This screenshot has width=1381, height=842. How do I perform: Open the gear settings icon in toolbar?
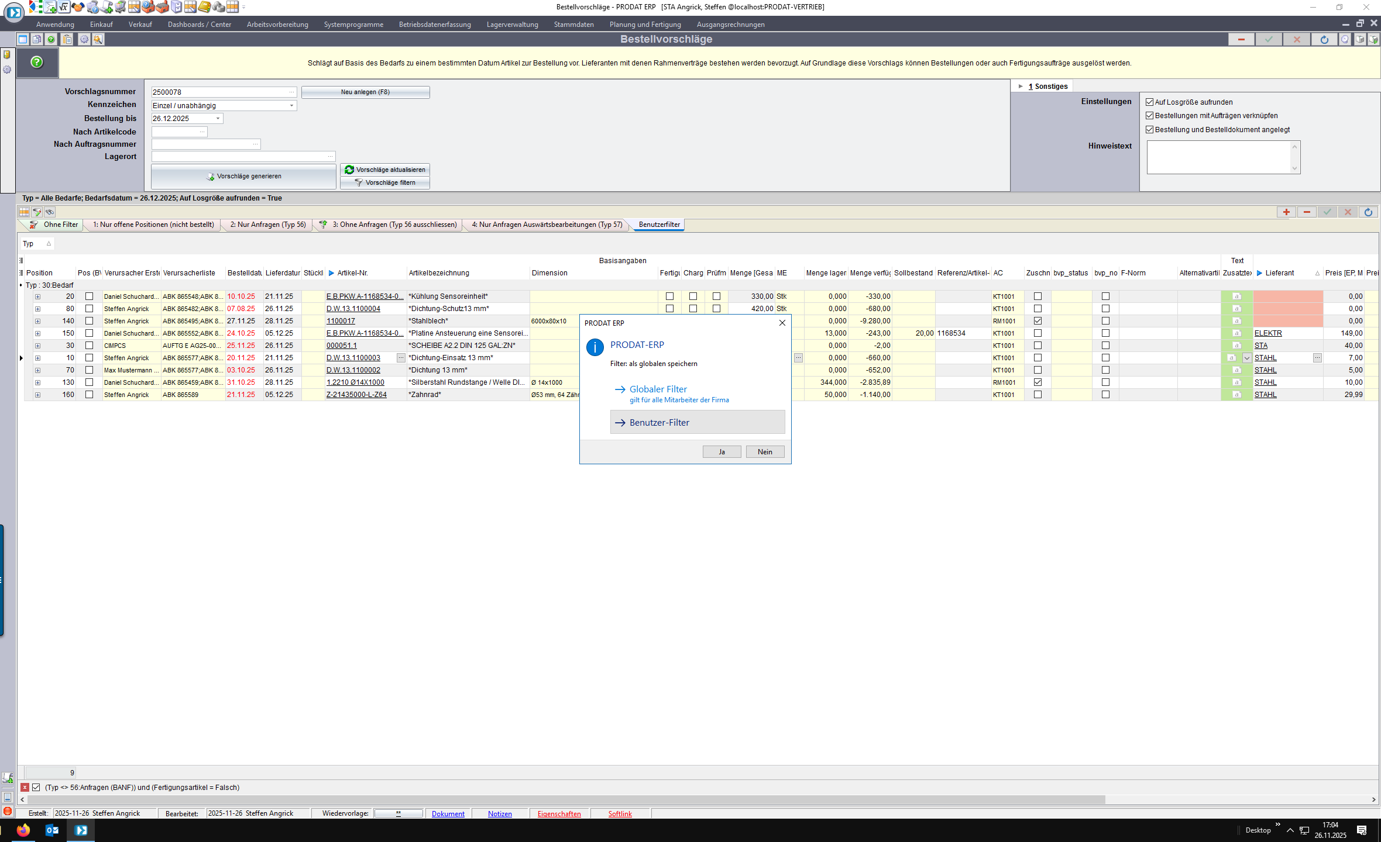pos(84,39)
